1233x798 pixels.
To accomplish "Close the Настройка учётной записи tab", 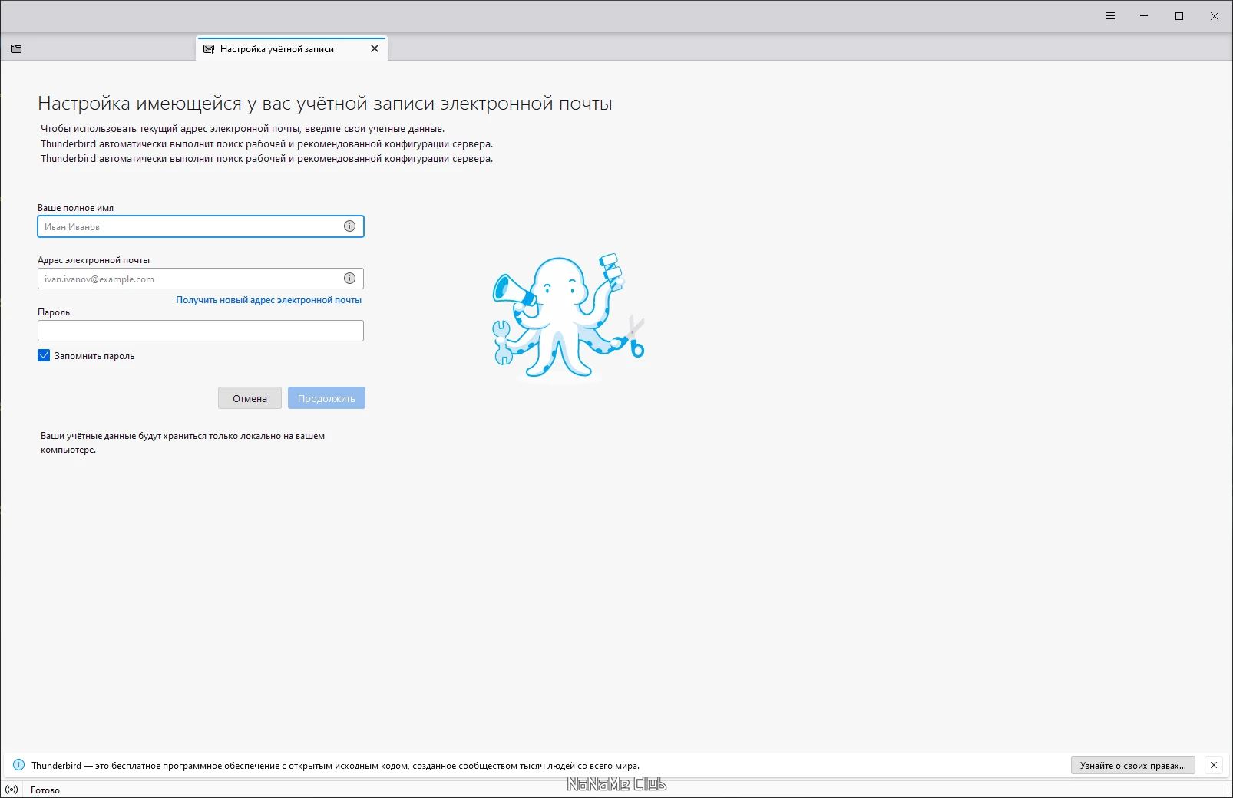I will [x=375, y=48].
